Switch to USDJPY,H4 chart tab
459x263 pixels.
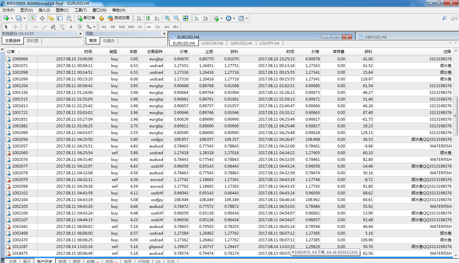(x=269, y=43)
